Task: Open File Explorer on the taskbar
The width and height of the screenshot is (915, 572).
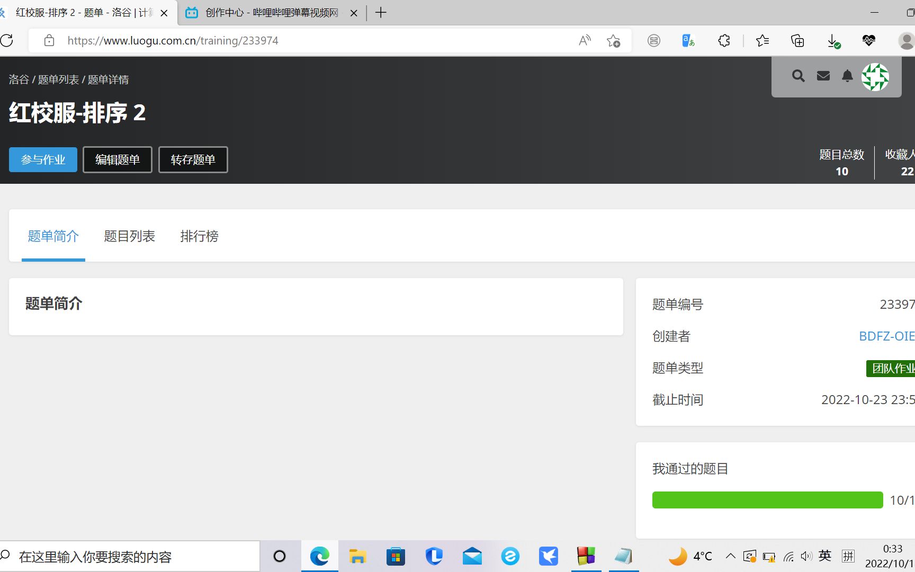Action: tap(357, 556)
